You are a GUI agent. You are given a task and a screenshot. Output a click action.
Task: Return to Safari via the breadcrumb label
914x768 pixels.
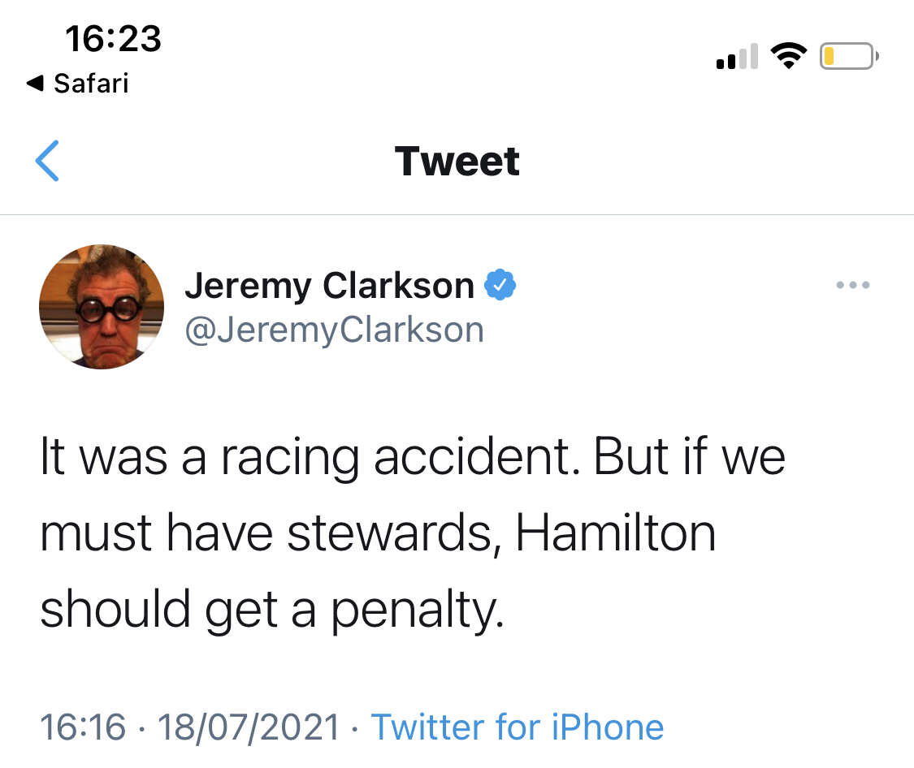tap(91, 84)
